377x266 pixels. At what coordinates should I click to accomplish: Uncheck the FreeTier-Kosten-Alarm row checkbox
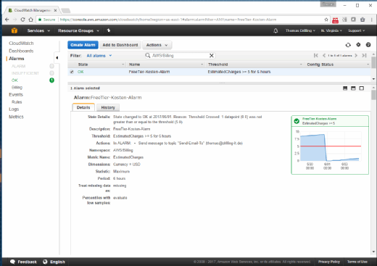[72, 72]
